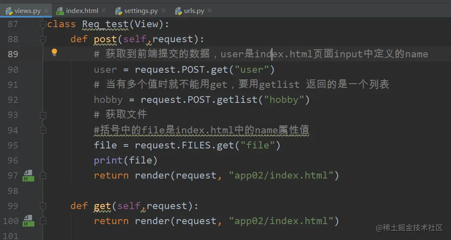Open related HTML template gutter icon on line 100

click(28, 221)
